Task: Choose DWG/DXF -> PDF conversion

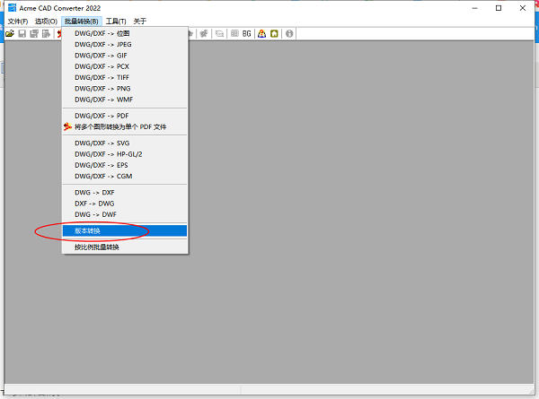Action: (125, 116)
